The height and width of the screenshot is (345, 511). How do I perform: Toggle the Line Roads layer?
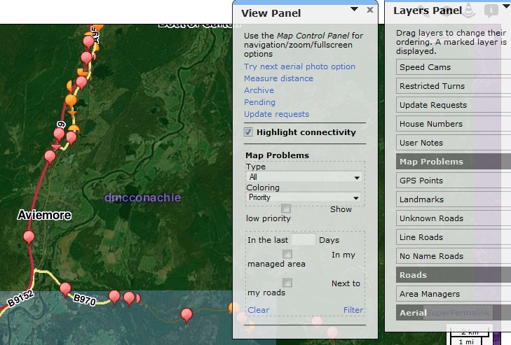454,237
